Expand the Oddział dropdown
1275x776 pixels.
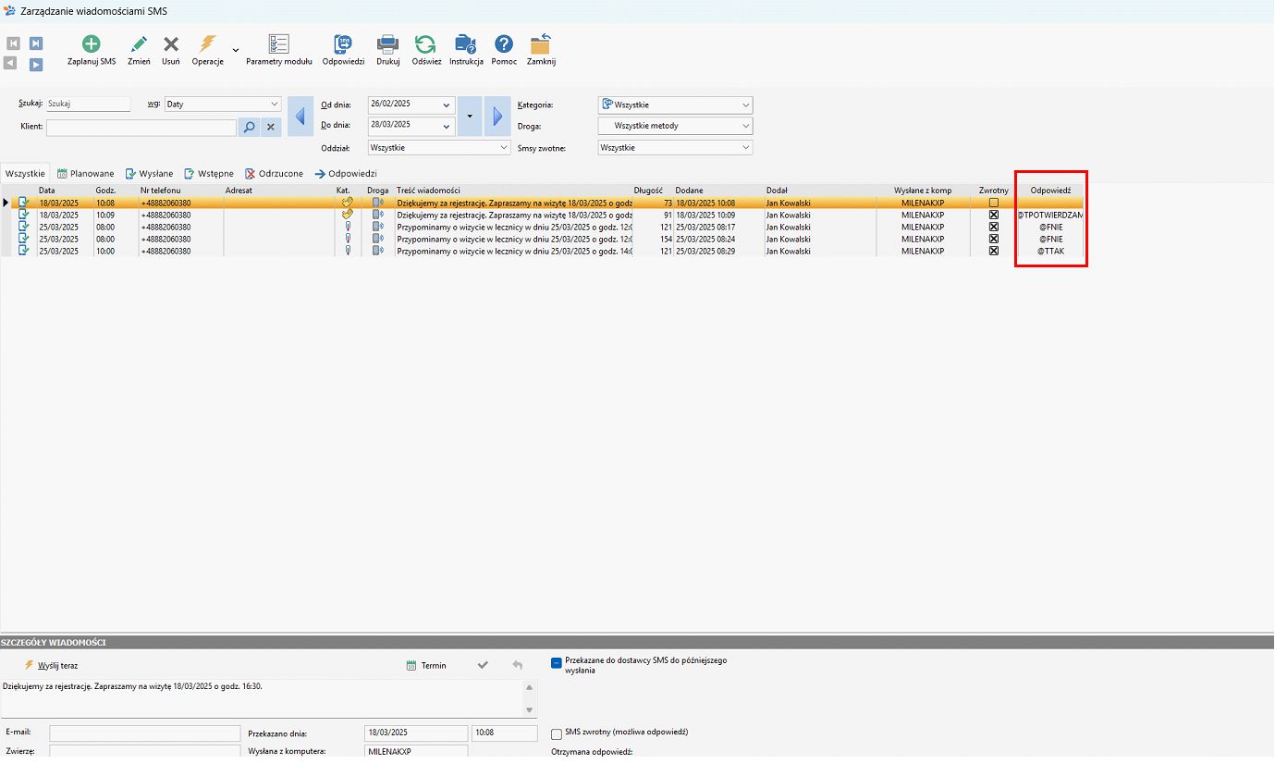pos(504,147)
